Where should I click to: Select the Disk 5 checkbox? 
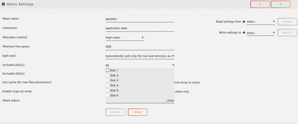click(107, 90)
